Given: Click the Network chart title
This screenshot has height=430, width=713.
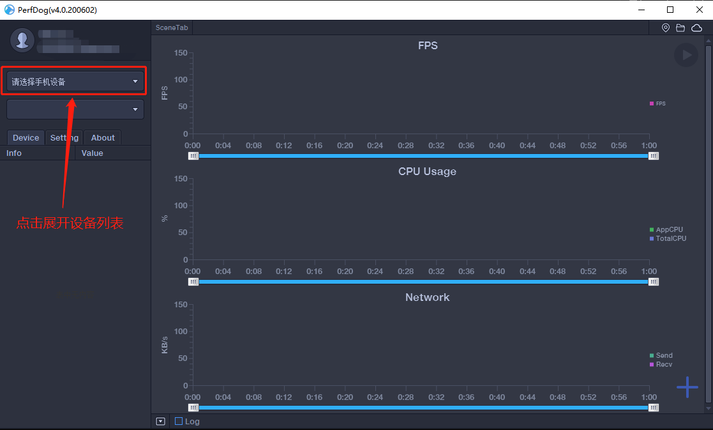Looking at the screenshot, I should point(428,297).
